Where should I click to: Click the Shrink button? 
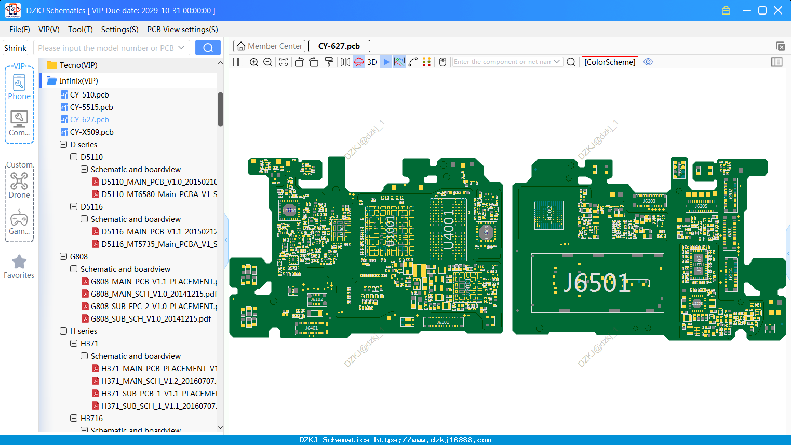[16, 48]
